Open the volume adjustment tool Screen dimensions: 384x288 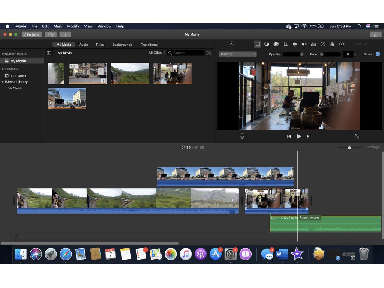pyautogui.click(x=304, y=44)
